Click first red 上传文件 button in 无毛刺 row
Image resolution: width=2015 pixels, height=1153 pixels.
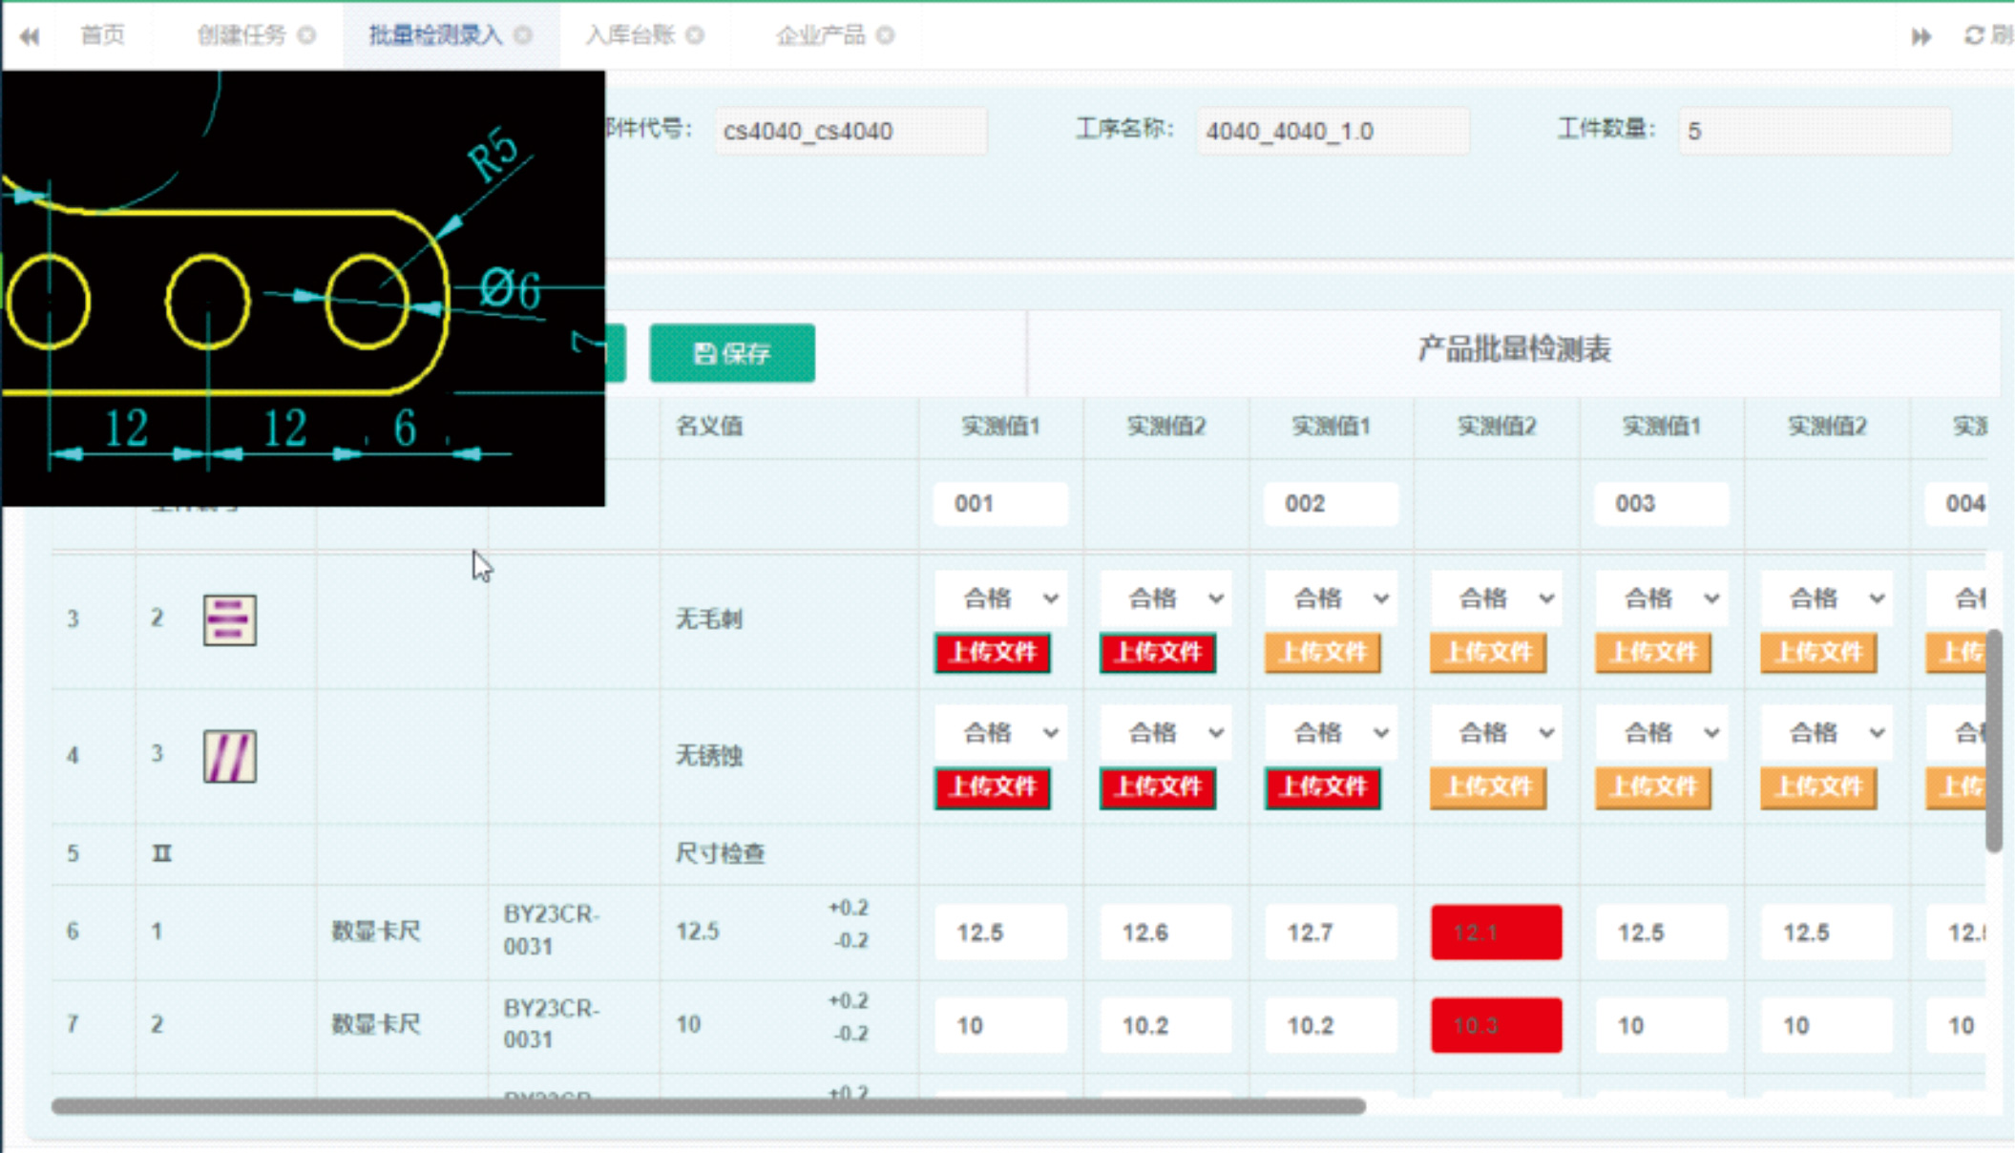coord(993,653)
